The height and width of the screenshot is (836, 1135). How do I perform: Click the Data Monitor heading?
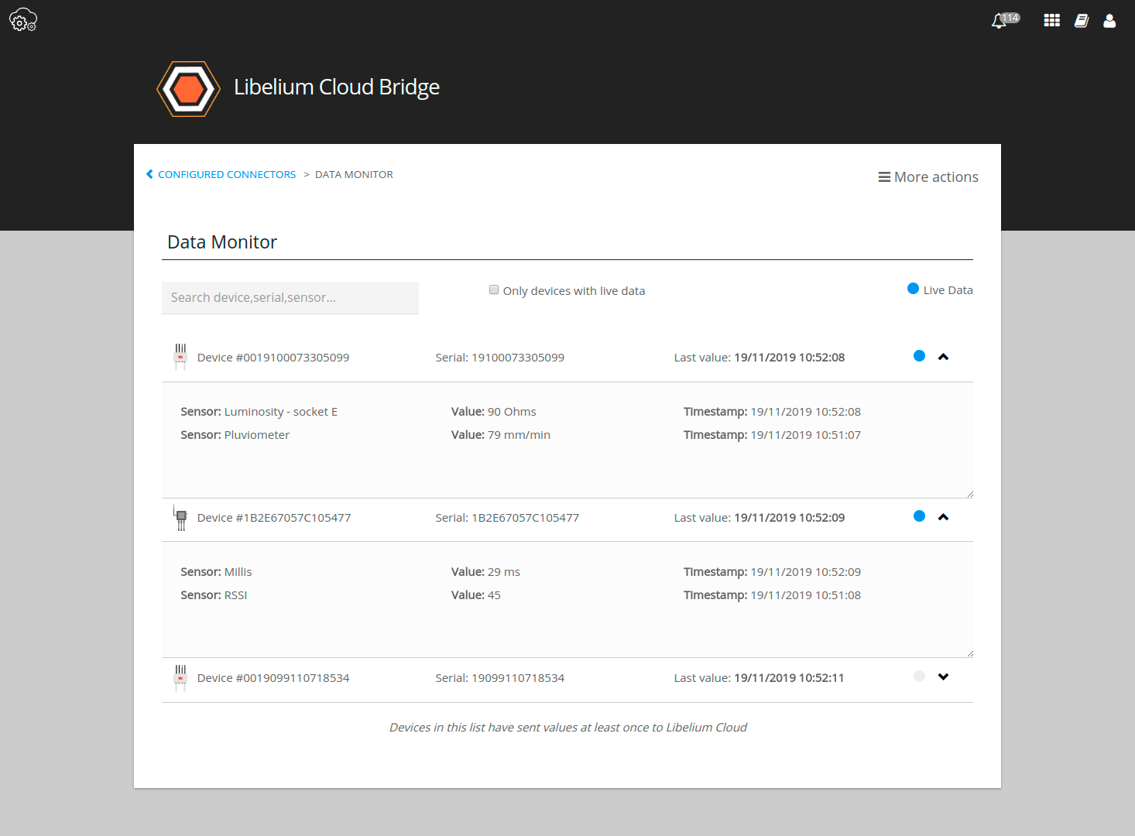[222, 242]
